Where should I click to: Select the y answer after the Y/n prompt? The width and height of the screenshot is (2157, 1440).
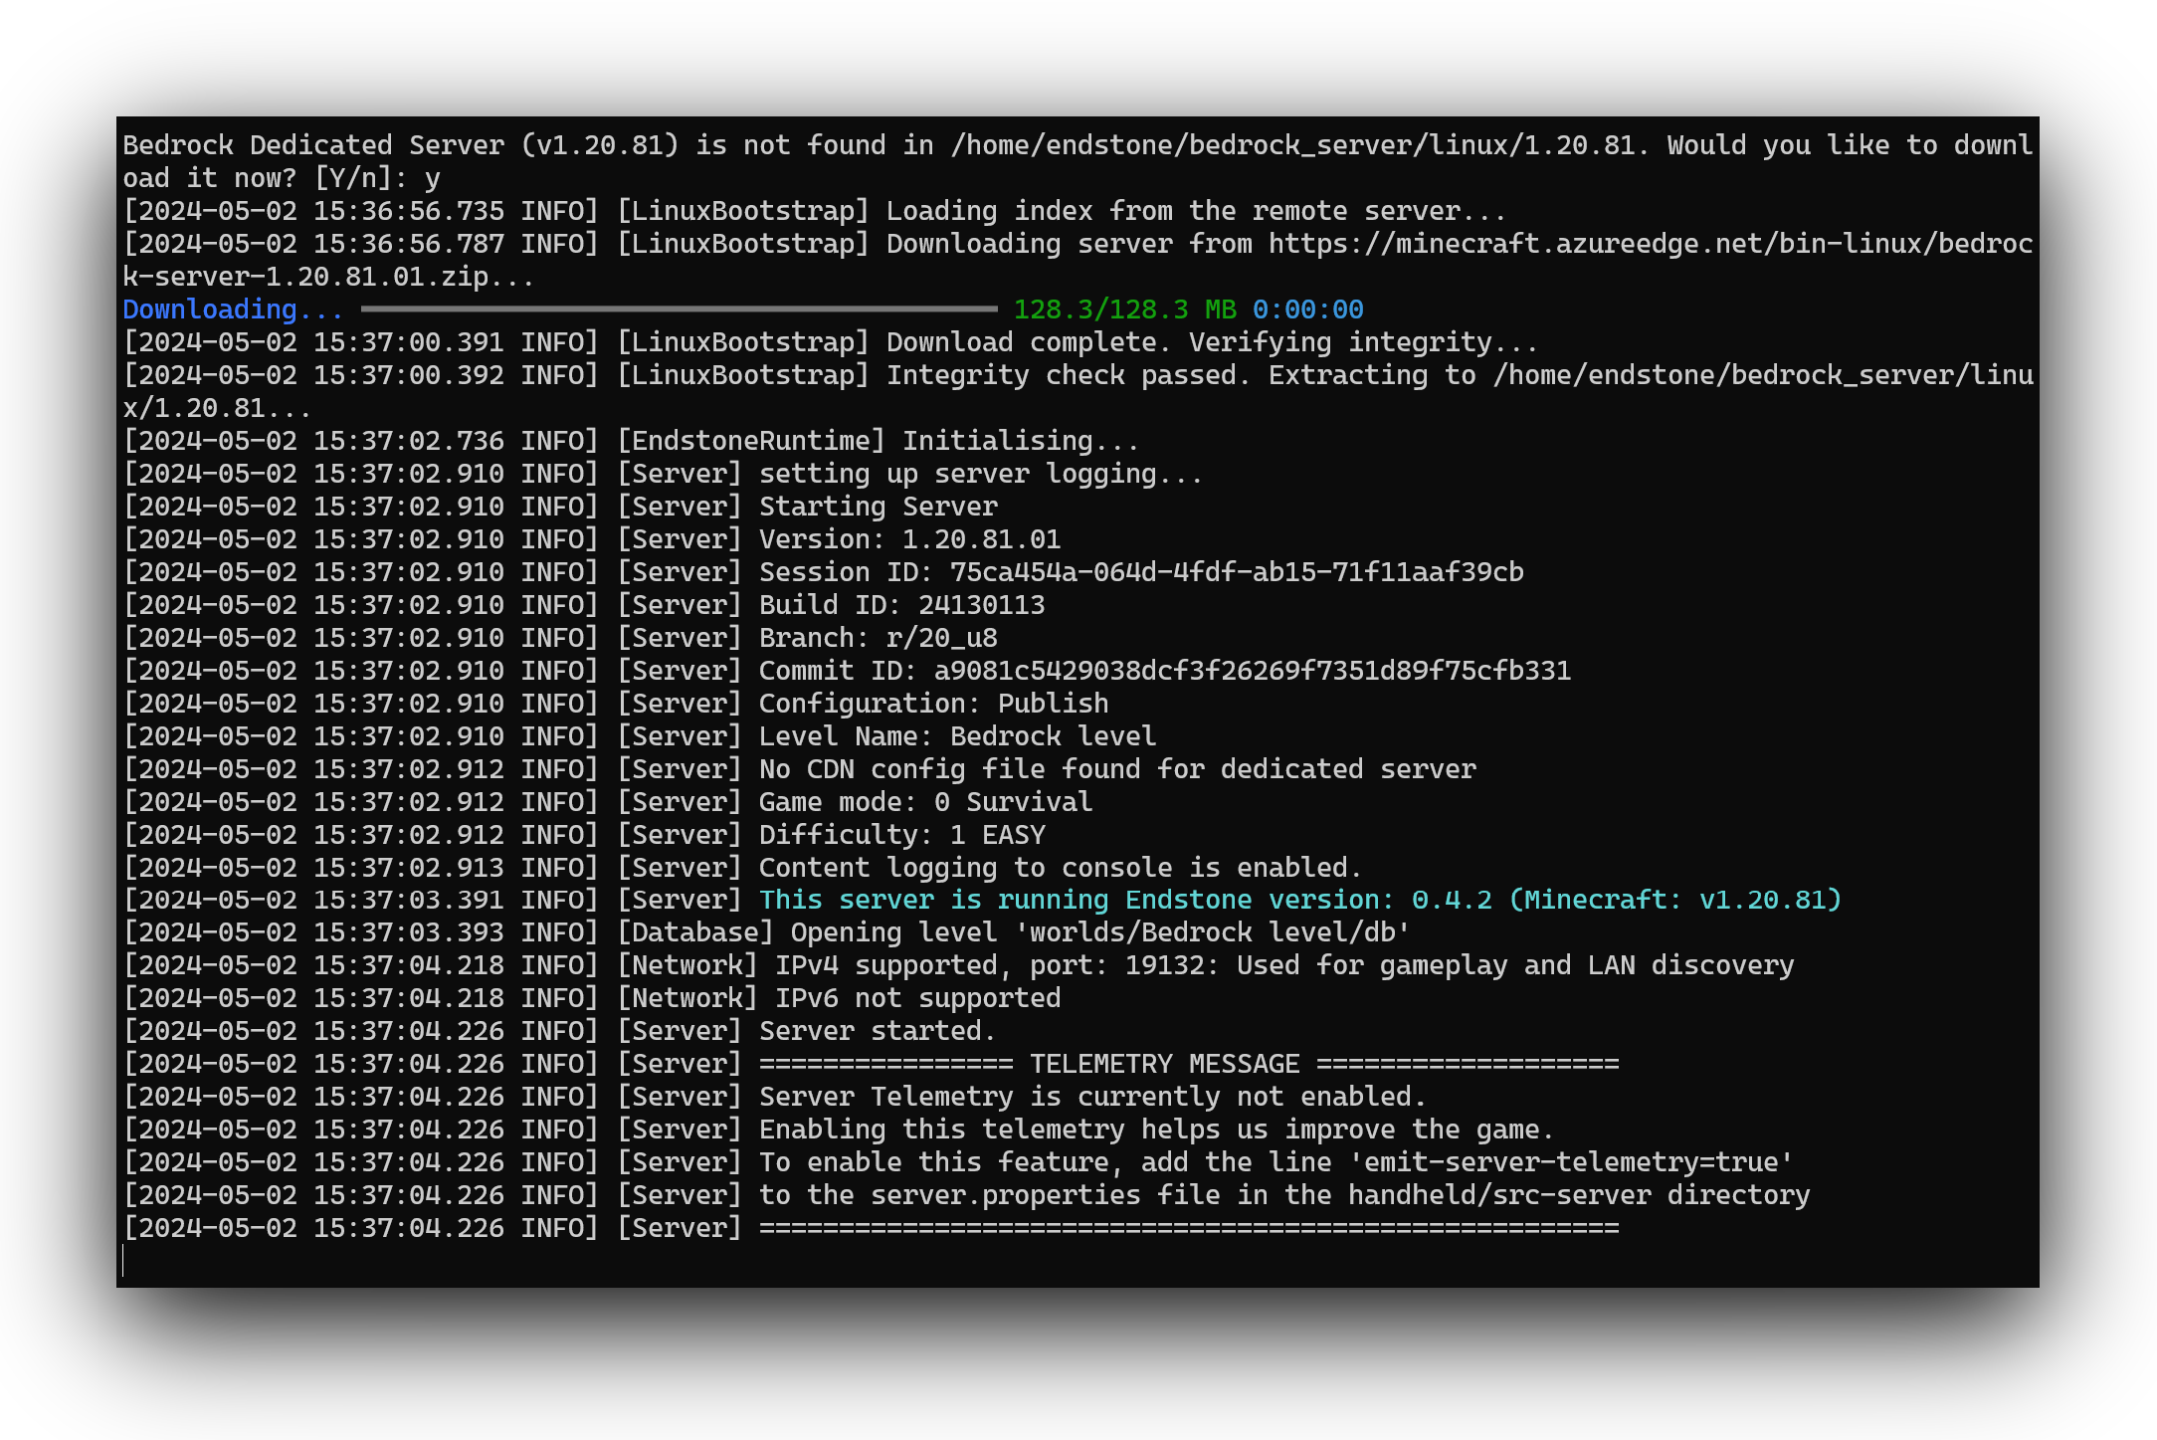coord(432,178)
